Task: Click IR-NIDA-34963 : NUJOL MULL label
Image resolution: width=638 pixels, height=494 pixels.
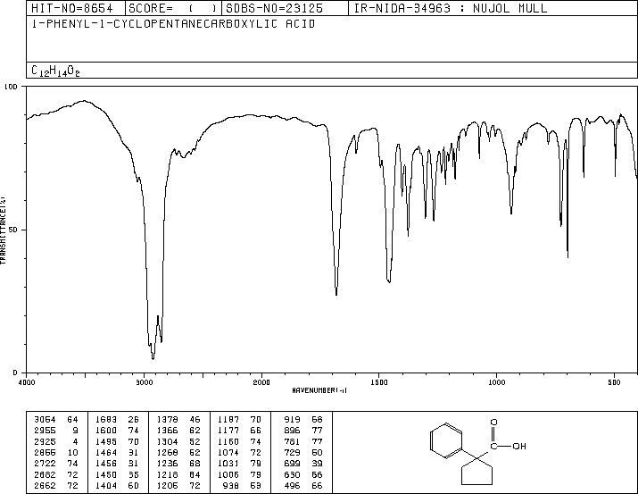Action: point(451,8)
